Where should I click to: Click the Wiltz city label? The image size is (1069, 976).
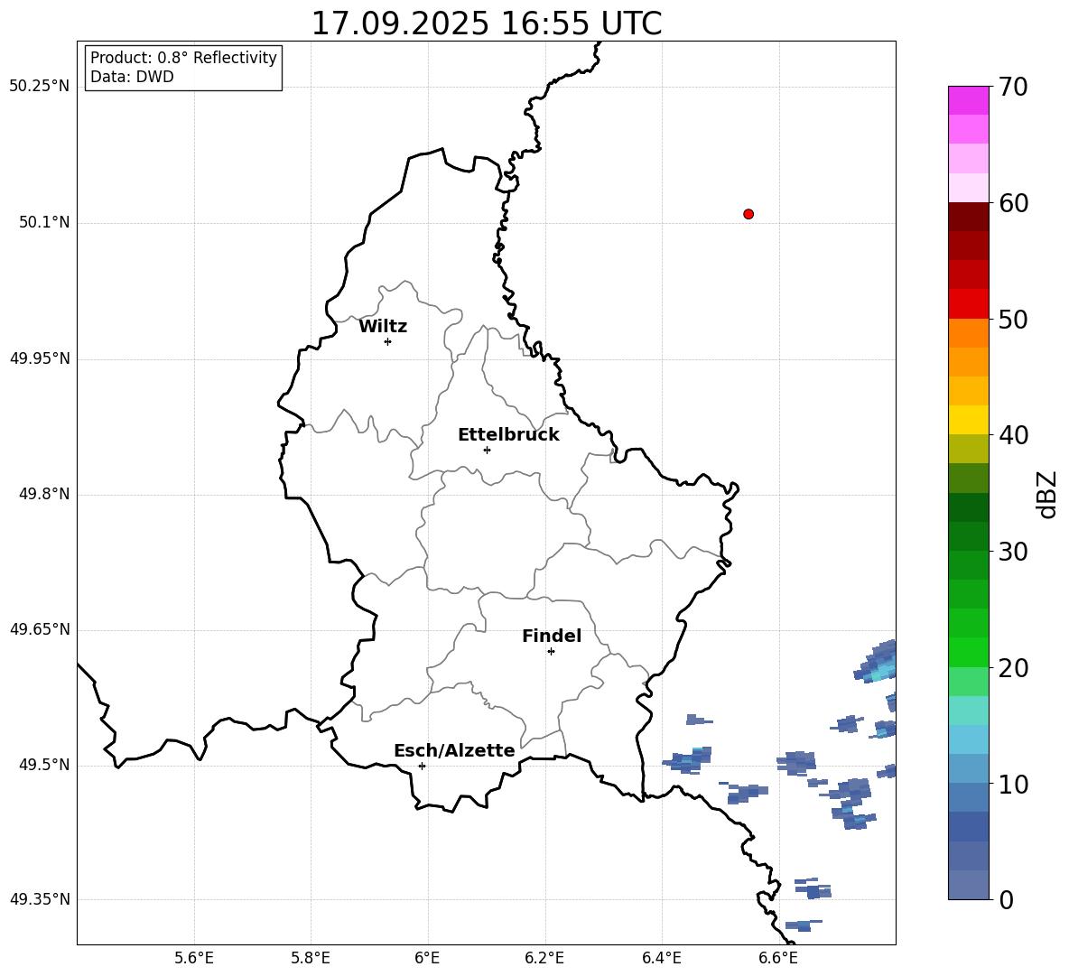point(383,327)
